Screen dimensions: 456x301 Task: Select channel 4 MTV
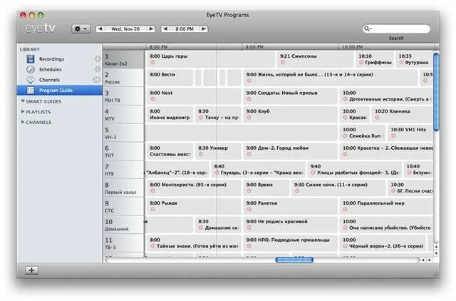(x=123, y=114)
